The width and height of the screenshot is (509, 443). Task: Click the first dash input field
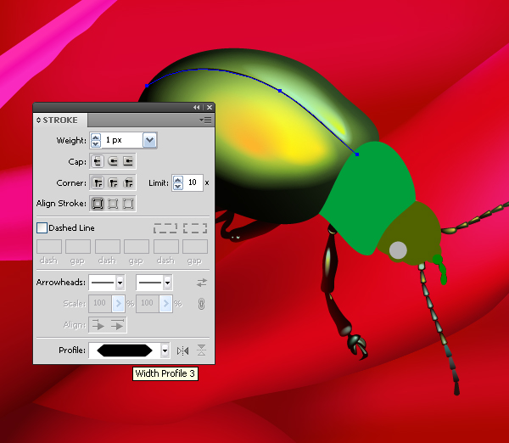[49, 246]
